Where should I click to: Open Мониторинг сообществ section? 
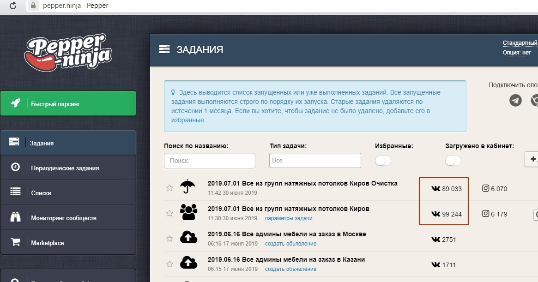click(x=68, y=218)
